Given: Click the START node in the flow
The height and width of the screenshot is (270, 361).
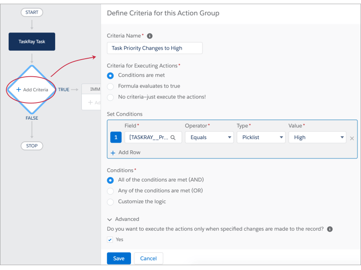Looking at the screenshot, I should pyautogui.click(x=32, y=13).
